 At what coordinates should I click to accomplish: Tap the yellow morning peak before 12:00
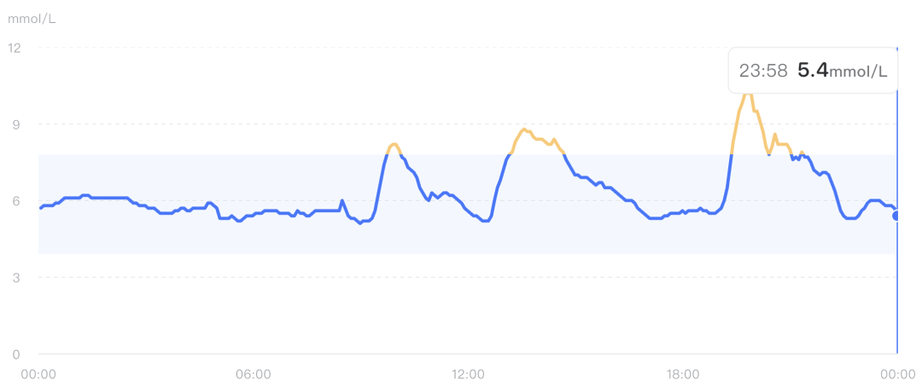coord(393,145)
